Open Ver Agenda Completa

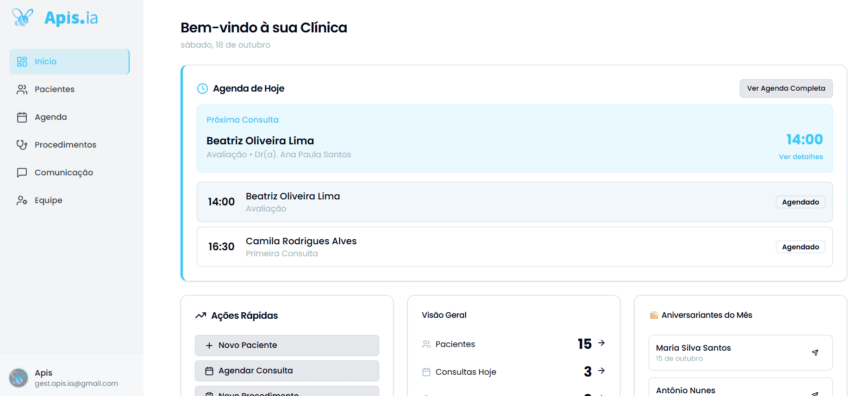coord(786,88)
